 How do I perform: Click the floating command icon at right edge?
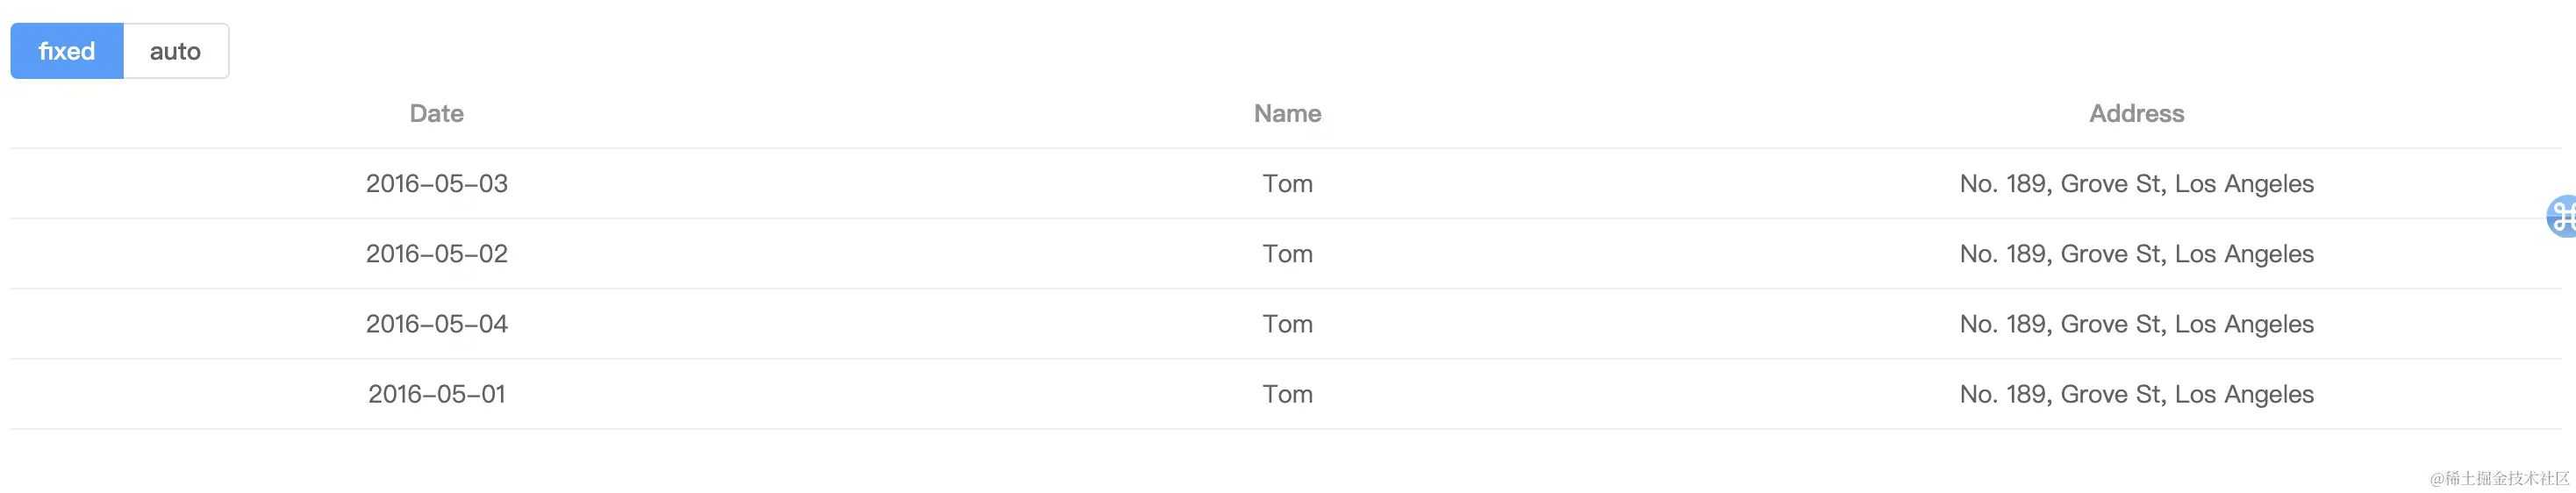(x=2562, y=216)
